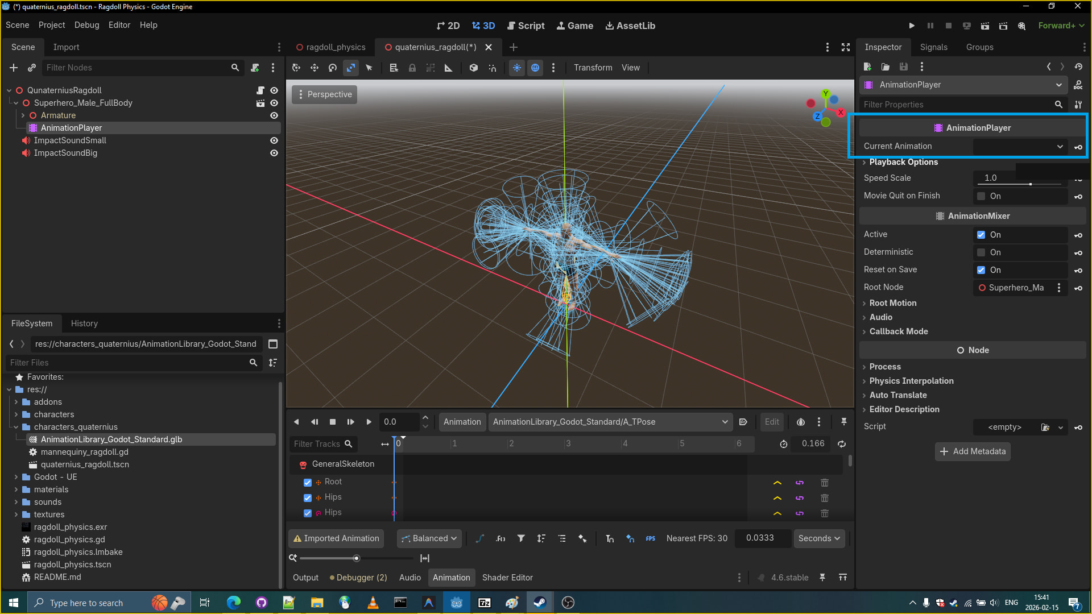
Task: Adjust the timeline zoom slider
Action: pos(356,558)
